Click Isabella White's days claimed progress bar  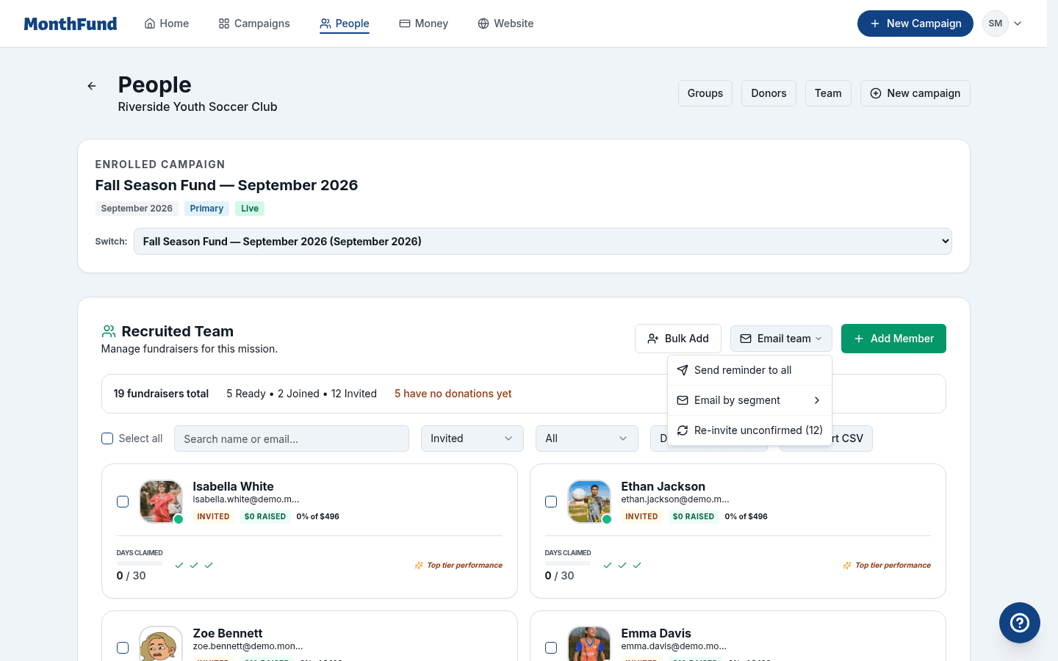click(x=140, y=563)
